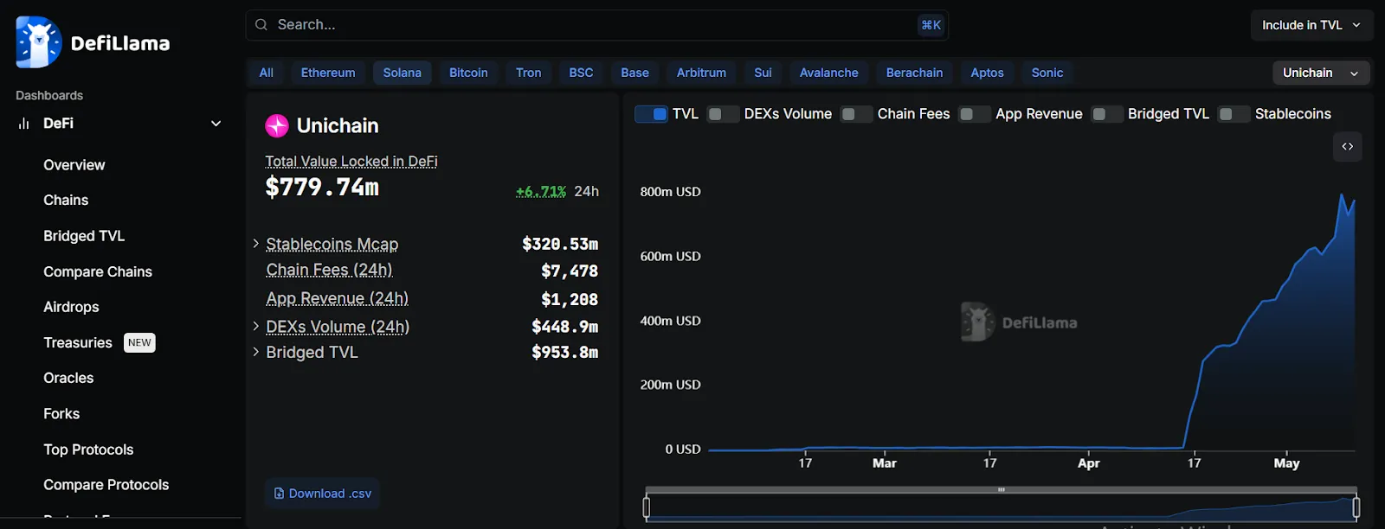The image size is (1385, 529).
Task: Select the Tron chain tab
Action: (x=529, y=73)
